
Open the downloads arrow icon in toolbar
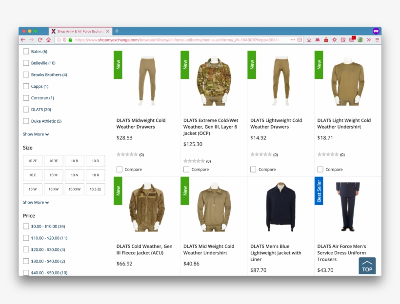[x=309, y=40]
